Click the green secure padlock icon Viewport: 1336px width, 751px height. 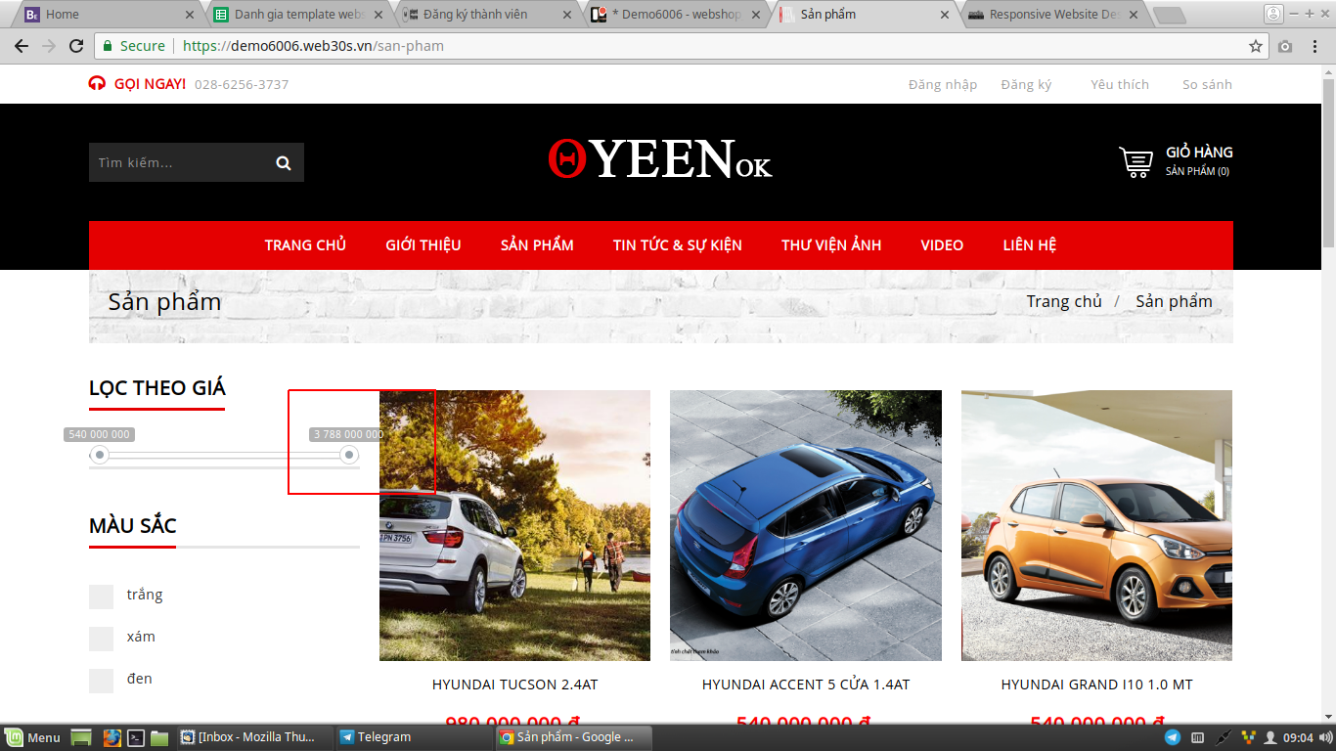pyautogui.click(x=109, y=46)
